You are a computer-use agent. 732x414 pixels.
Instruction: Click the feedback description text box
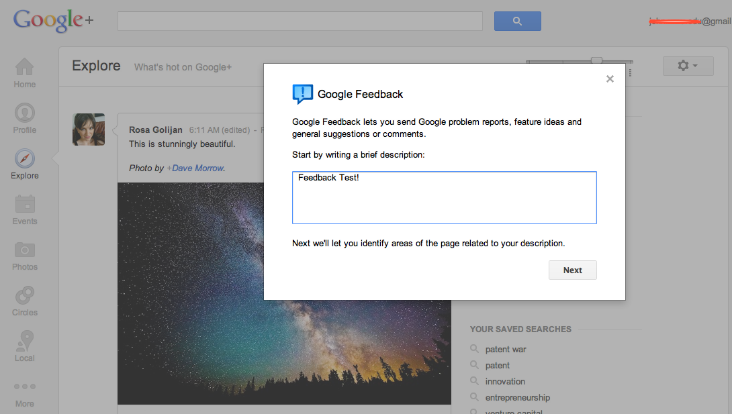[x=444, y=198]
